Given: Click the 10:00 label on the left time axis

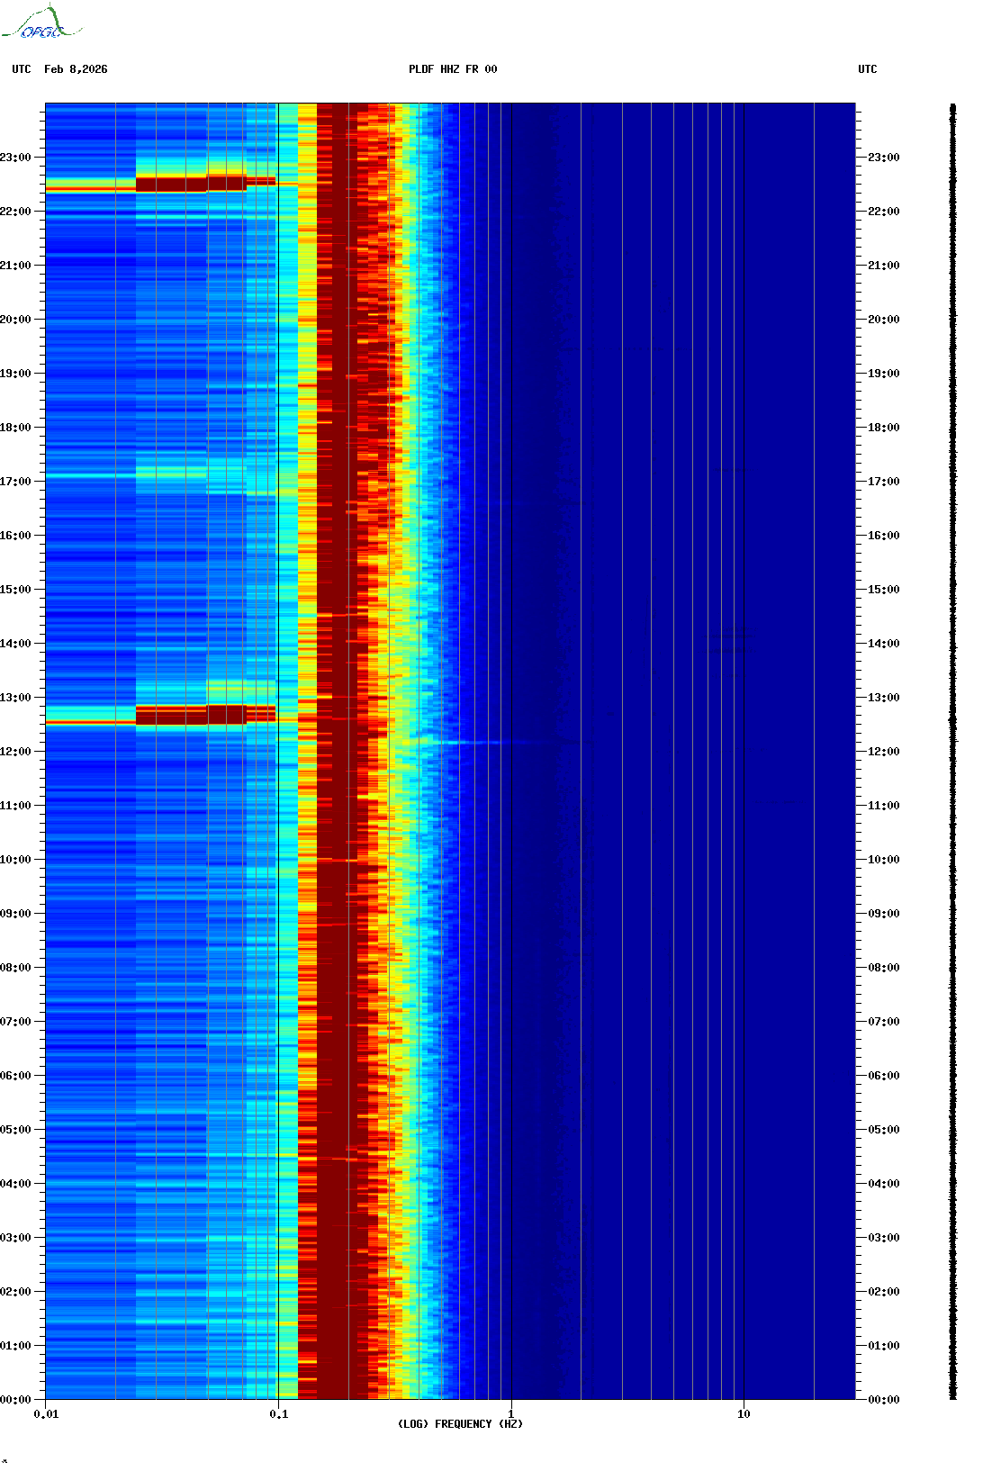Looking at the screenshot, I should tap(15, 860).
